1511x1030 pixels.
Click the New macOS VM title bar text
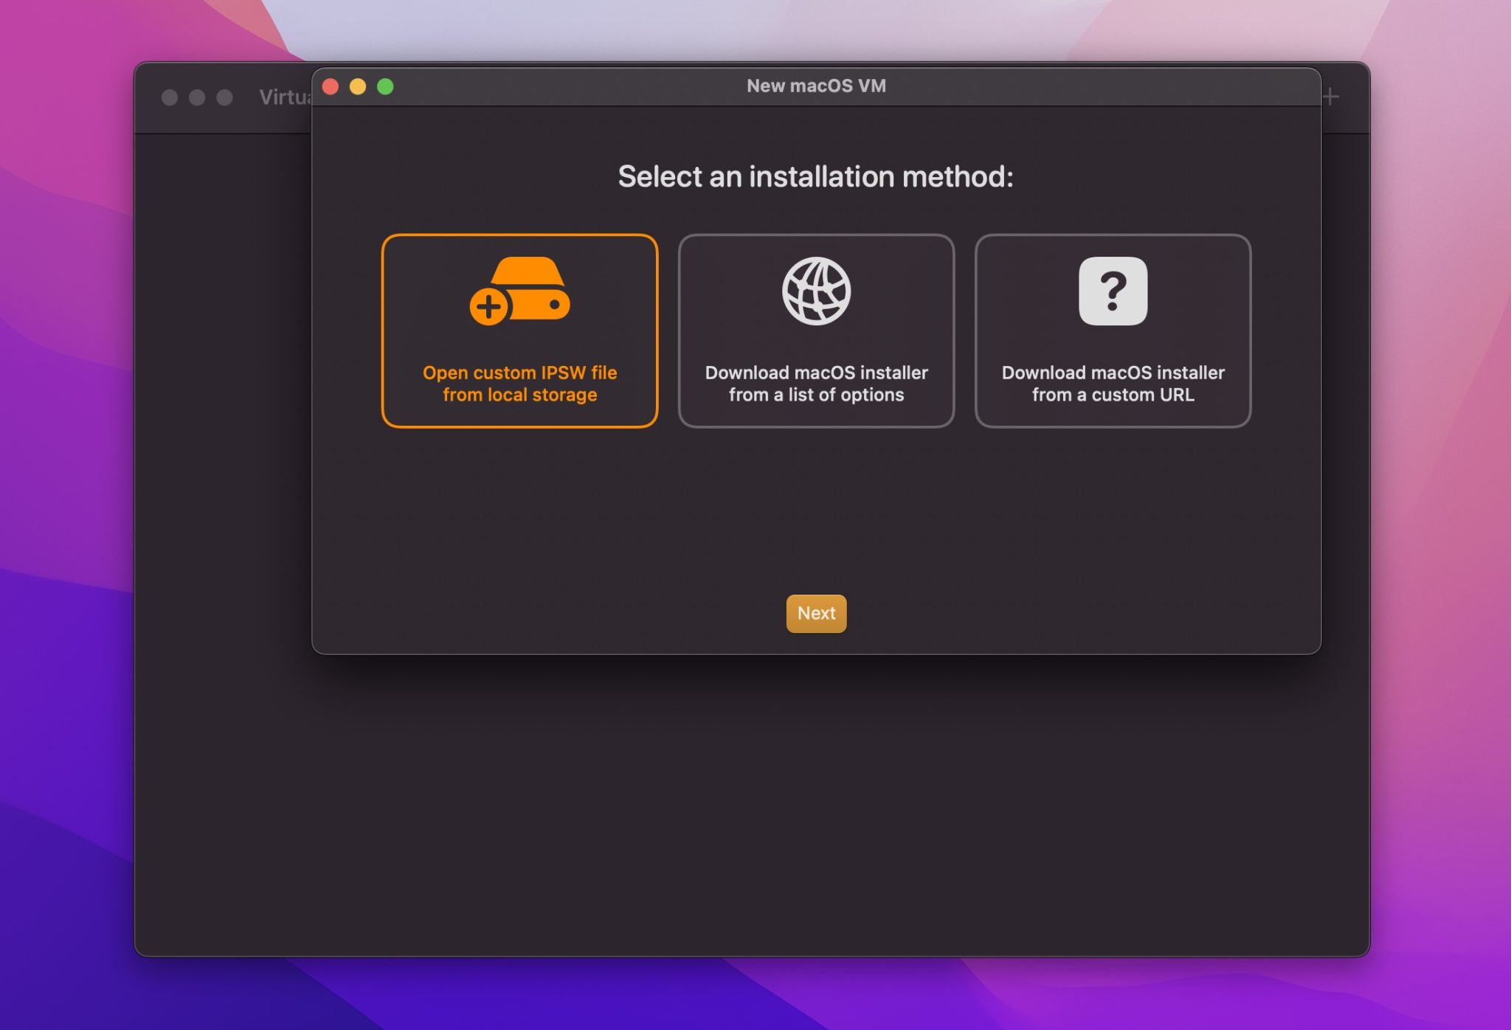(815, 86)
